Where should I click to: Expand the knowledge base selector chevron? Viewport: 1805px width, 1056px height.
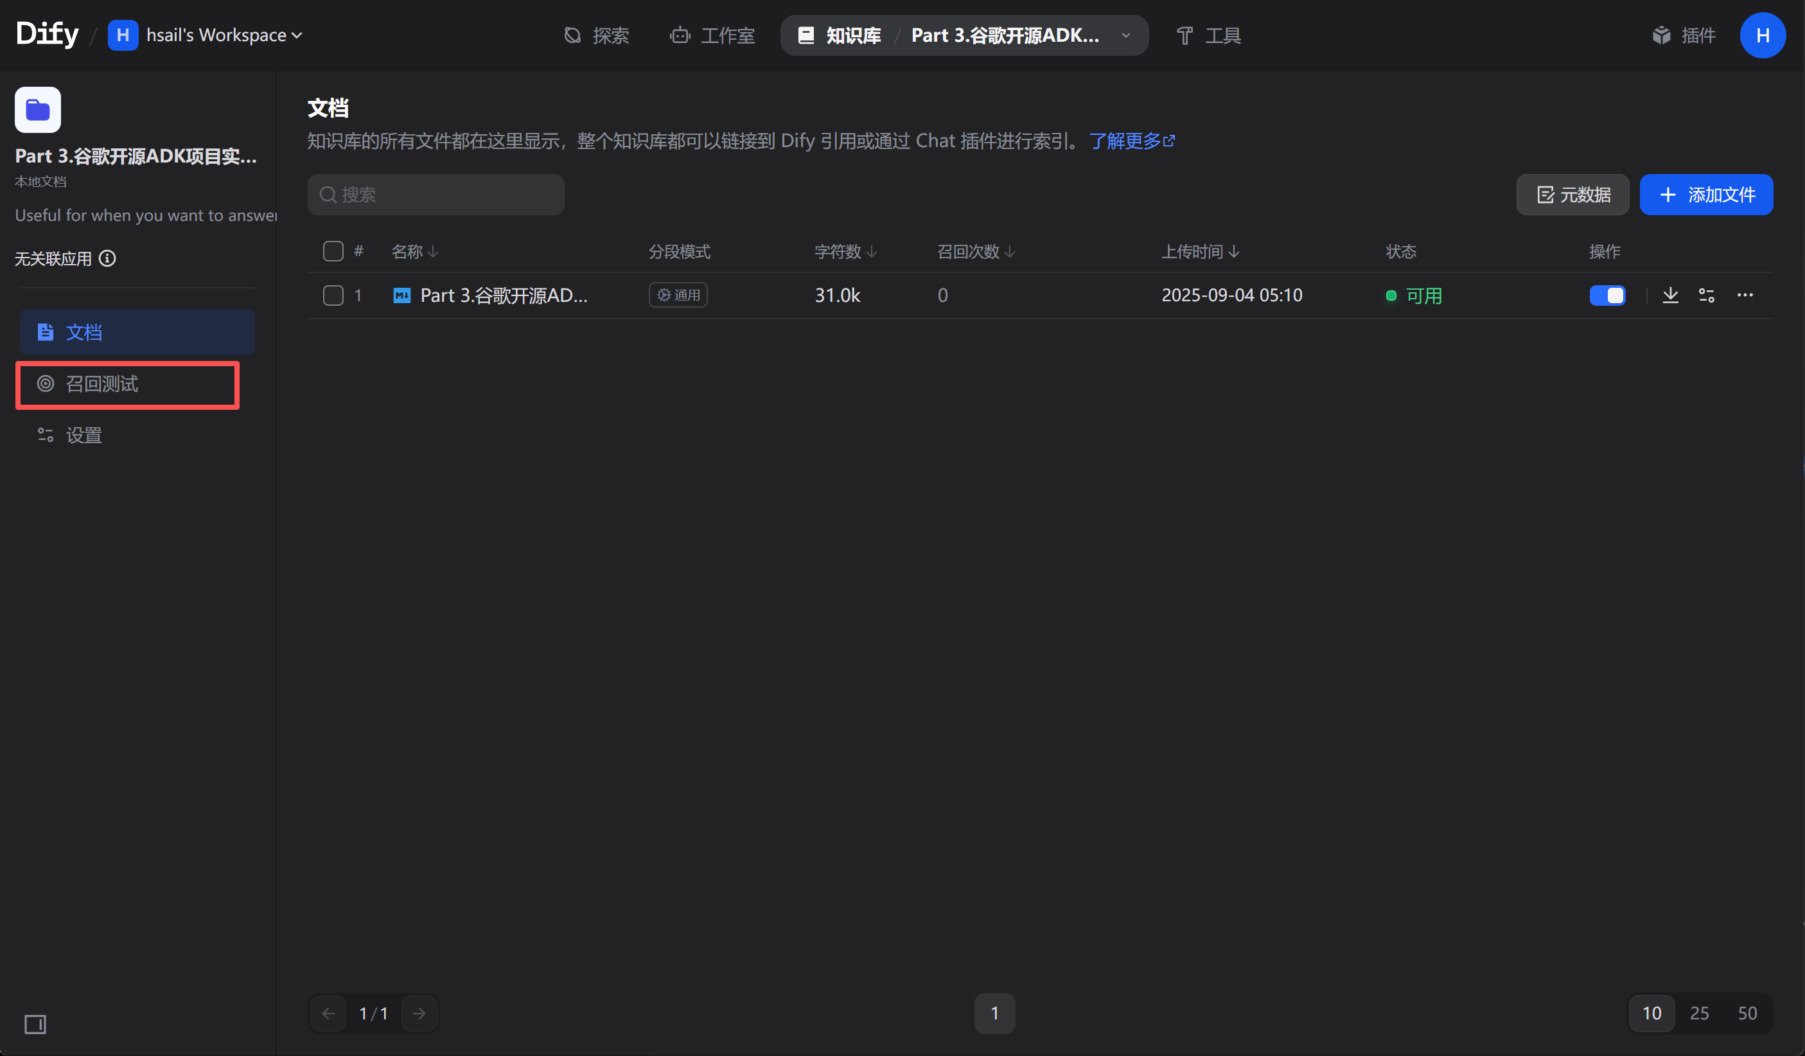1126,35
